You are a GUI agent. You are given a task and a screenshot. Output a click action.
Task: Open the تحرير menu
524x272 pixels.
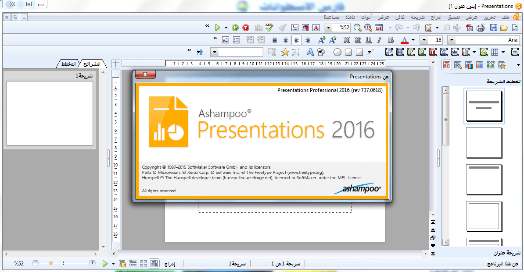[x=490, y=18]
